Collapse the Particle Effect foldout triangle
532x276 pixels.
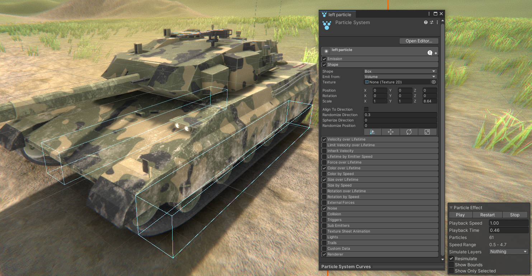(451, 208)
